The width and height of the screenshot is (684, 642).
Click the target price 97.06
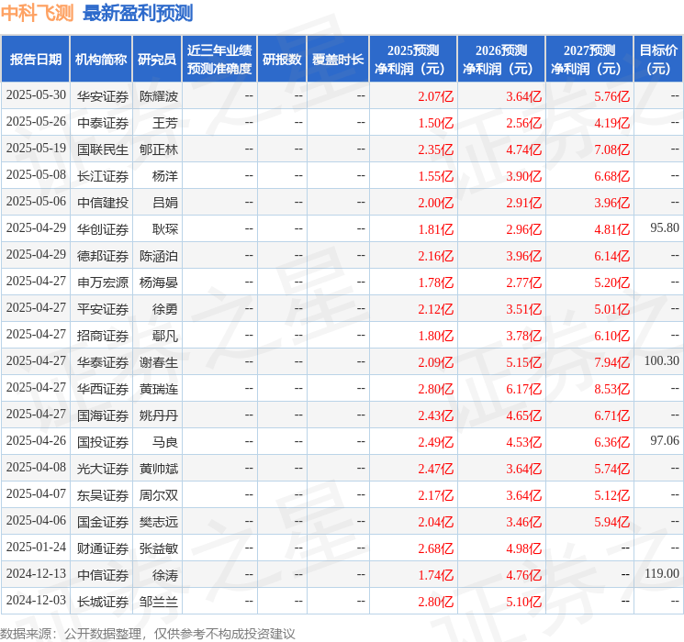[665, 440]
